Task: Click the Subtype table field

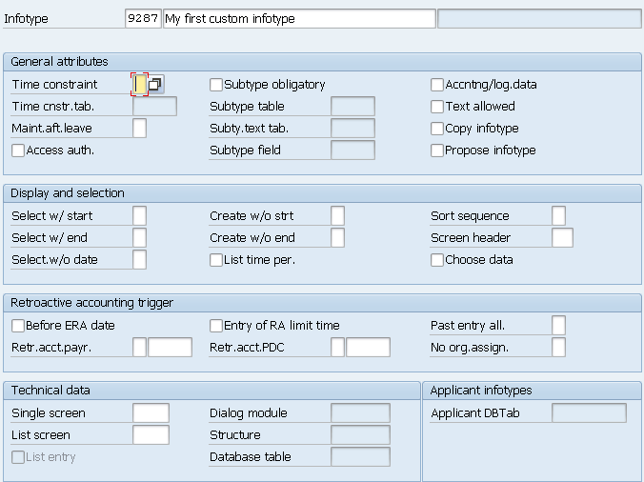Action: [x=352, y=107]
